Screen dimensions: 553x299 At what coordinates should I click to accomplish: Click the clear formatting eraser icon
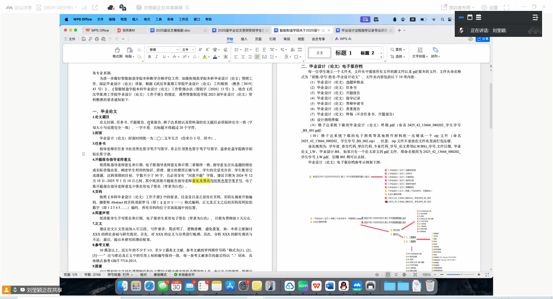pyautogui.click(x=226, y=50)
